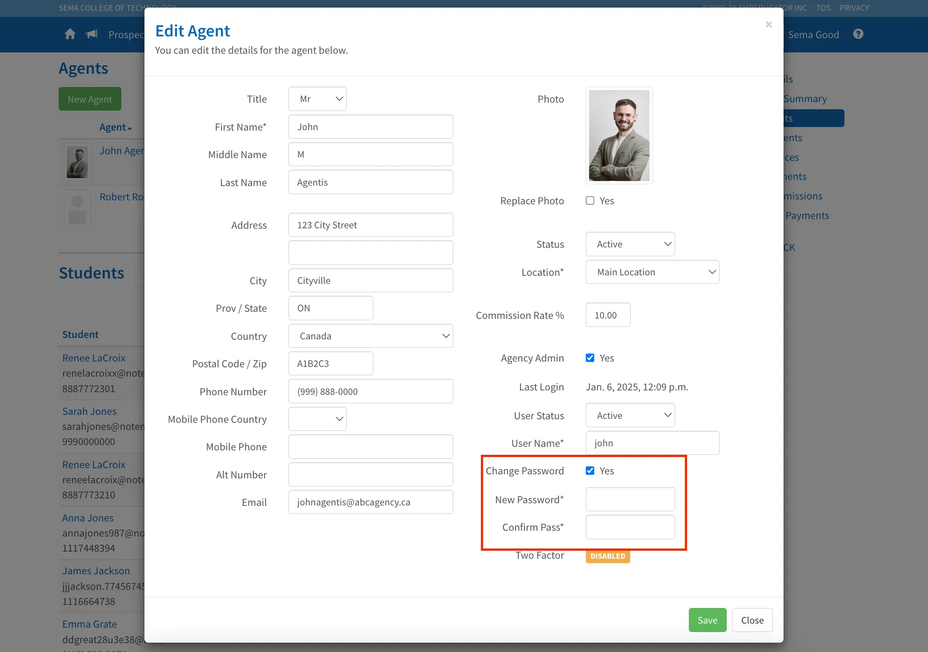
Task: Click the New Password field
Action: point(630,499)
